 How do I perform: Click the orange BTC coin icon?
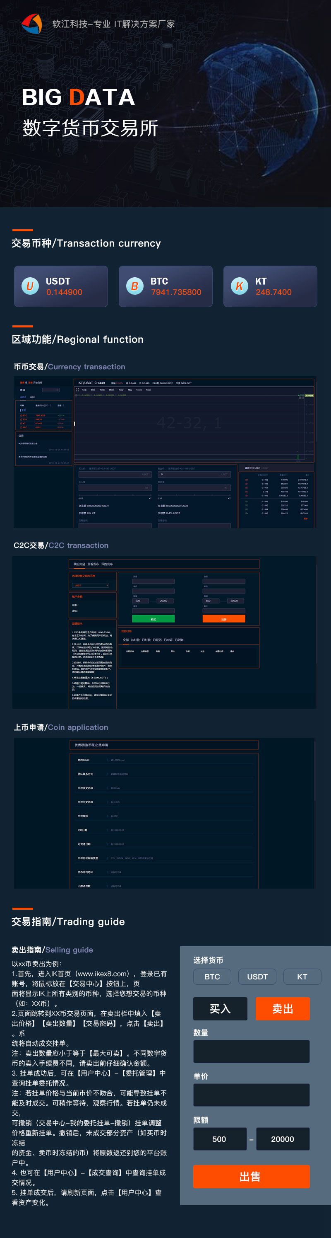(x=135, y=286)
